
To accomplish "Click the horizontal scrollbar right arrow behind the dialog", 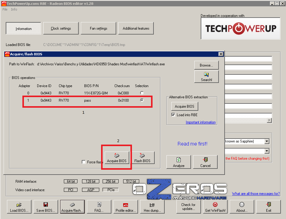I will [x=269, y=120].
